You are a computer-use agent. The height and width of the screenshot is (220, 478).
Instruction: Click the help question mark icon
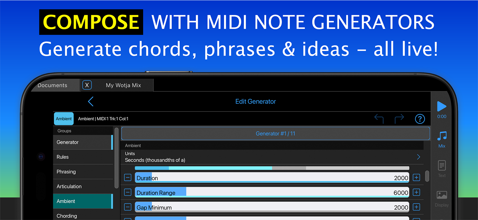coord(420,119)
